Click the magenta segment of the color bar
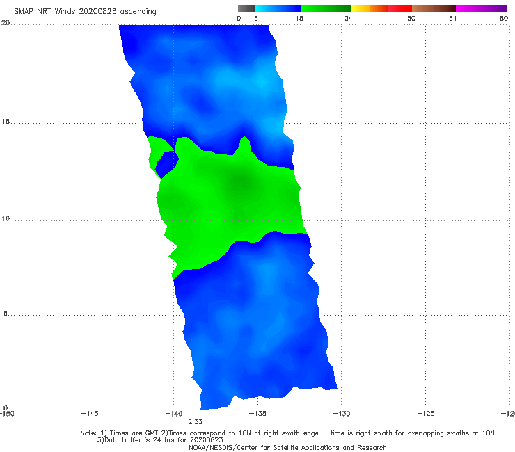515x452 pixels. click(x=482, y=8)
